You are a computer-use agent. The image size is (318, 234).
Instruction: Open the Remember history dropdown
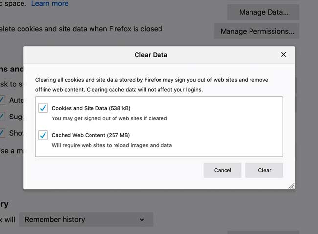86,220
